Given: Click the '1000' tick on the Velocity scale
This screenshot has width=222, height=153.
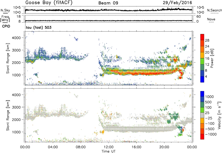Looking at the screenshot, I should (x=210, y=97).
